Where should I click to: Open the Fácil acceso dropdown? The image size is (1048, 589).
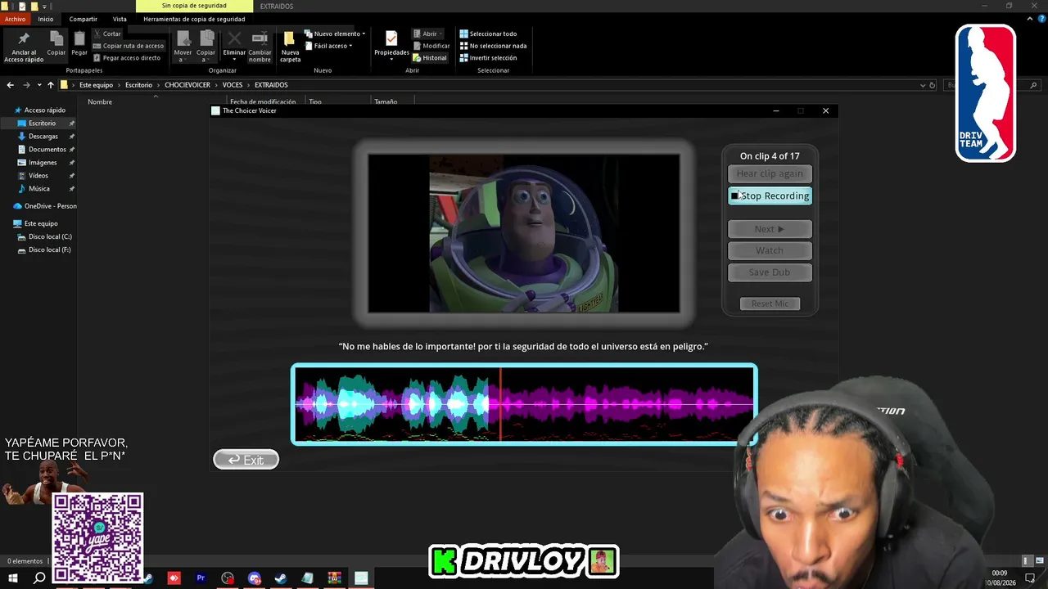(328, 46)
